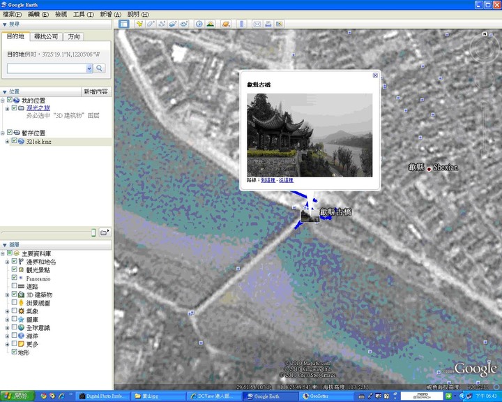Image resolution: width=502 pixels, height=402 pixels.
Task: Expand the 观光之旅 folder node
Action: (7, 109)
